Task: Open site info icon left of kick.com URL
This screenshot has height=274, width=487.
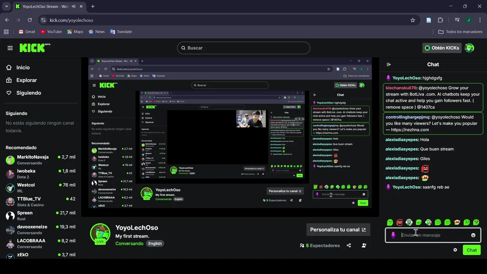Action: tap(43, 20)
